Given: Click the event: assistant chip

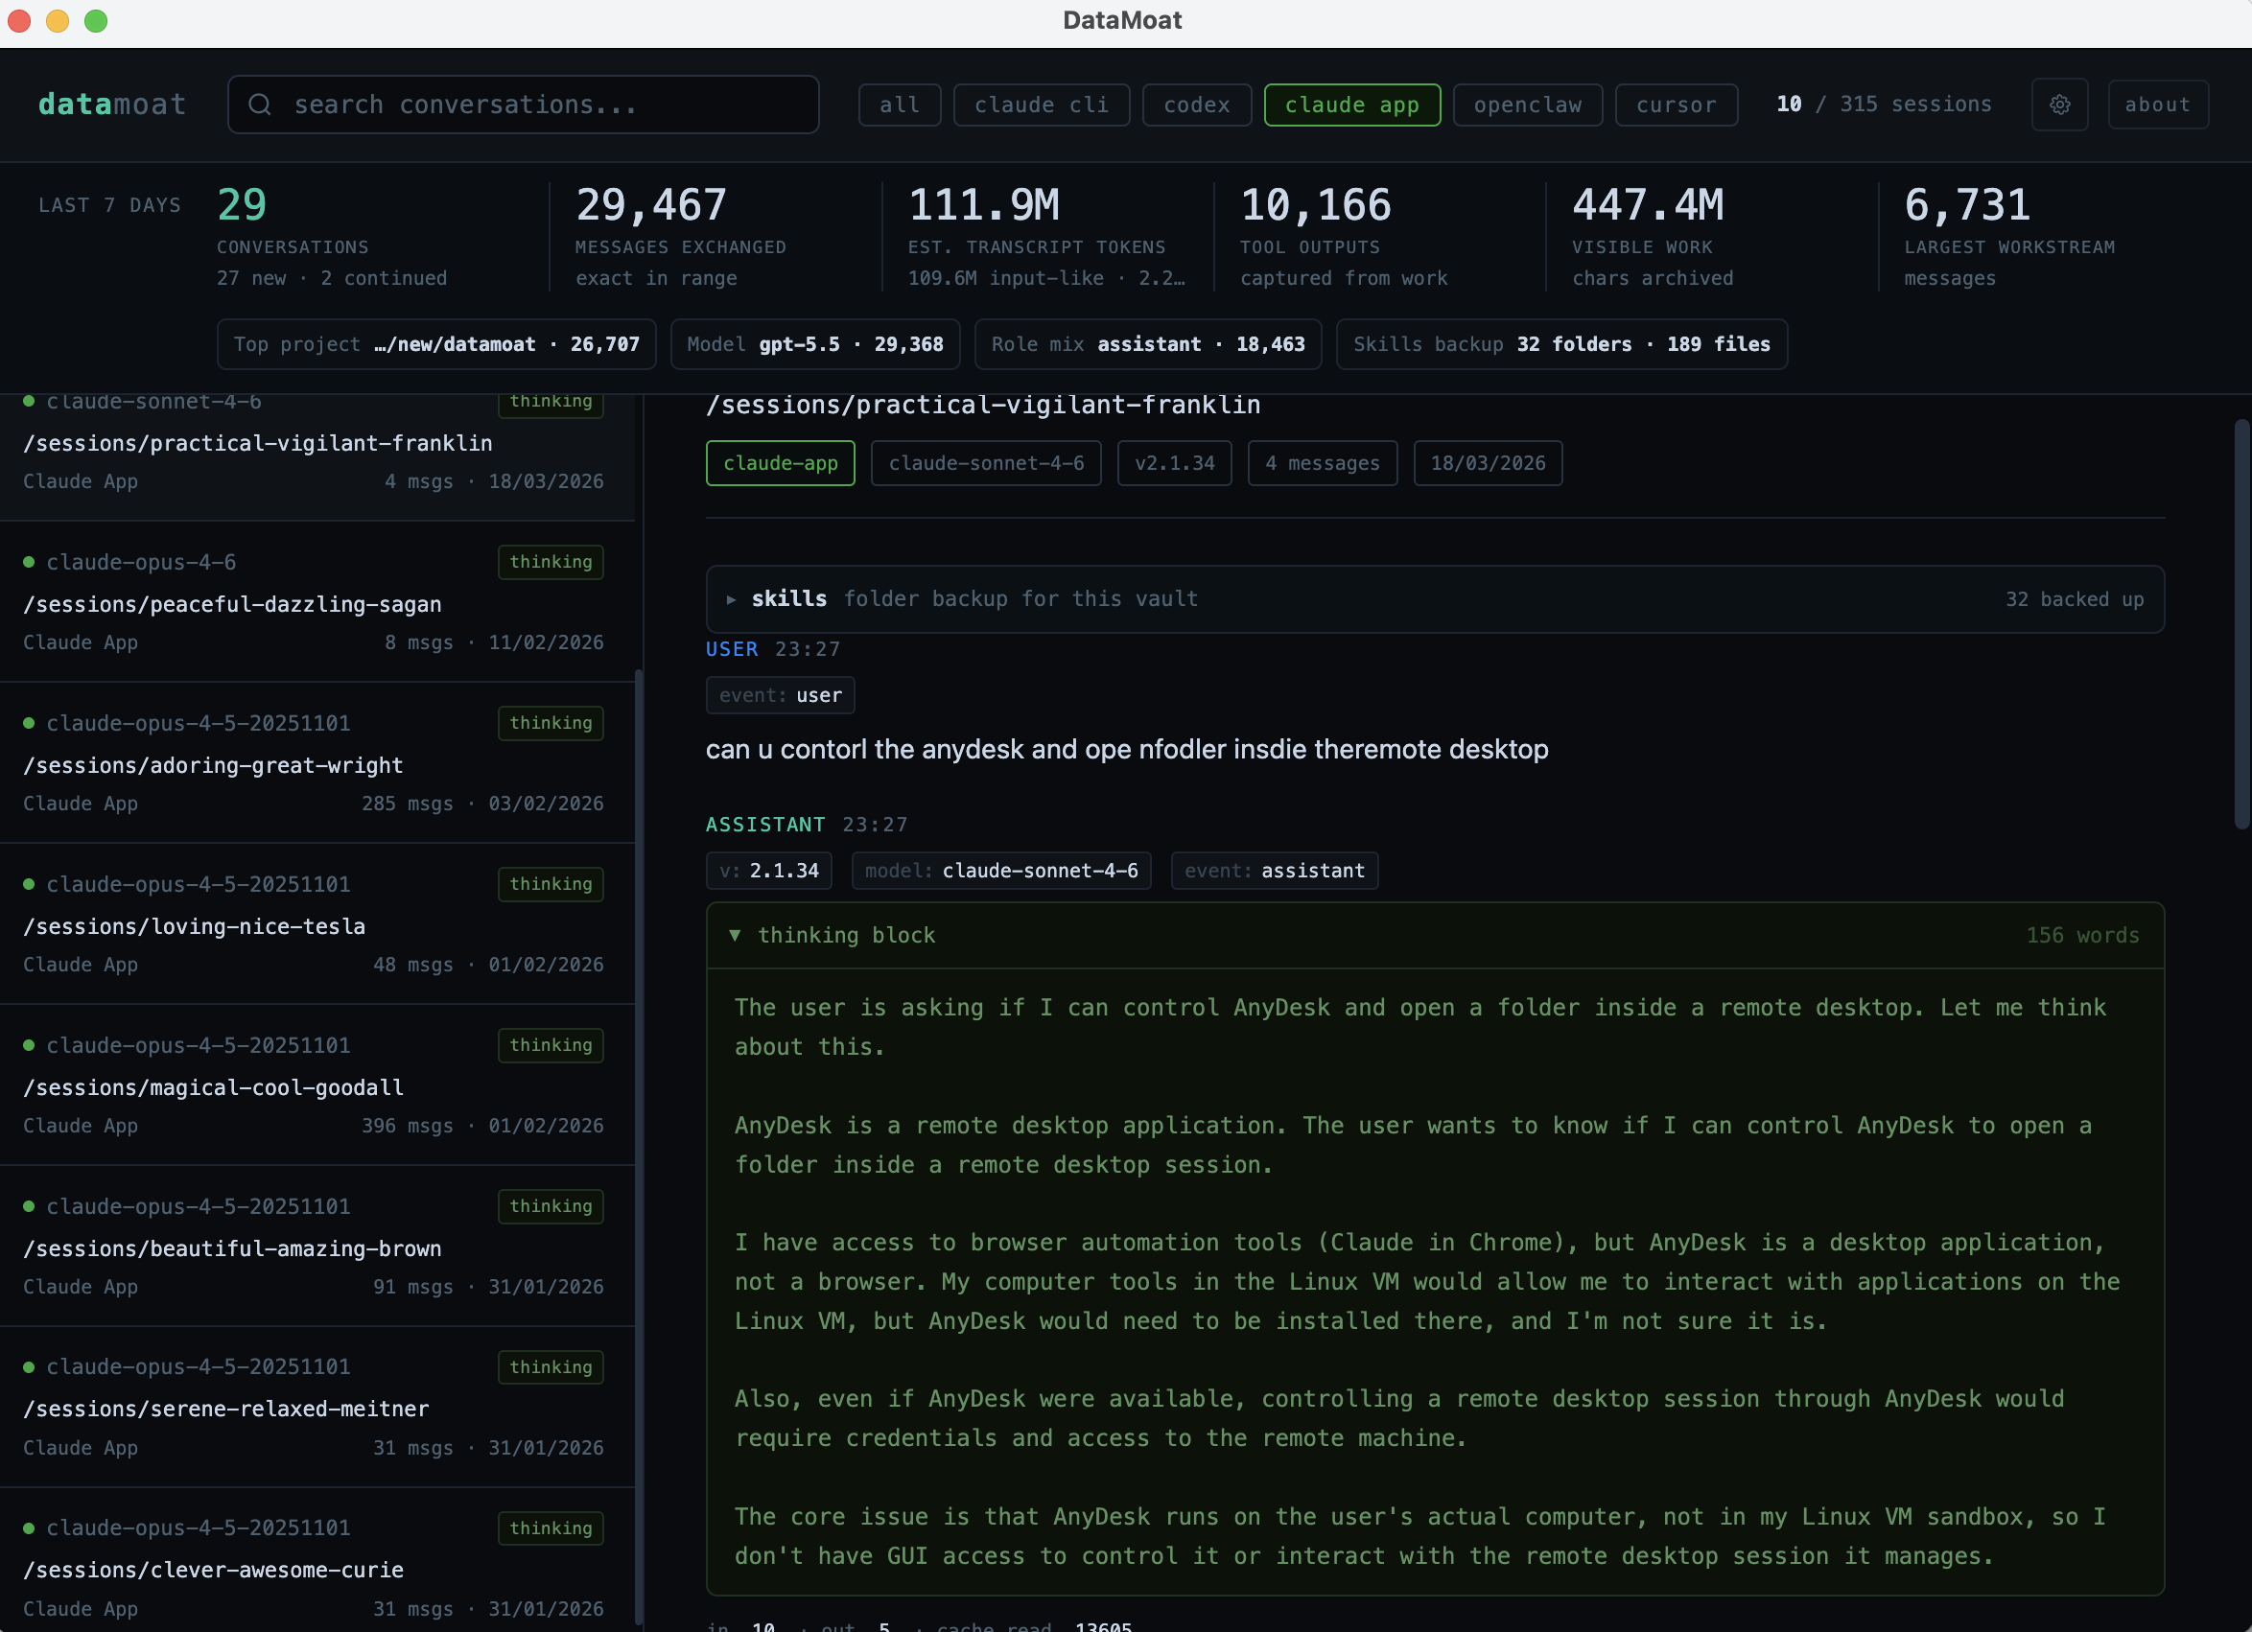Looking at the screenshot, I should click(1274, 871).
